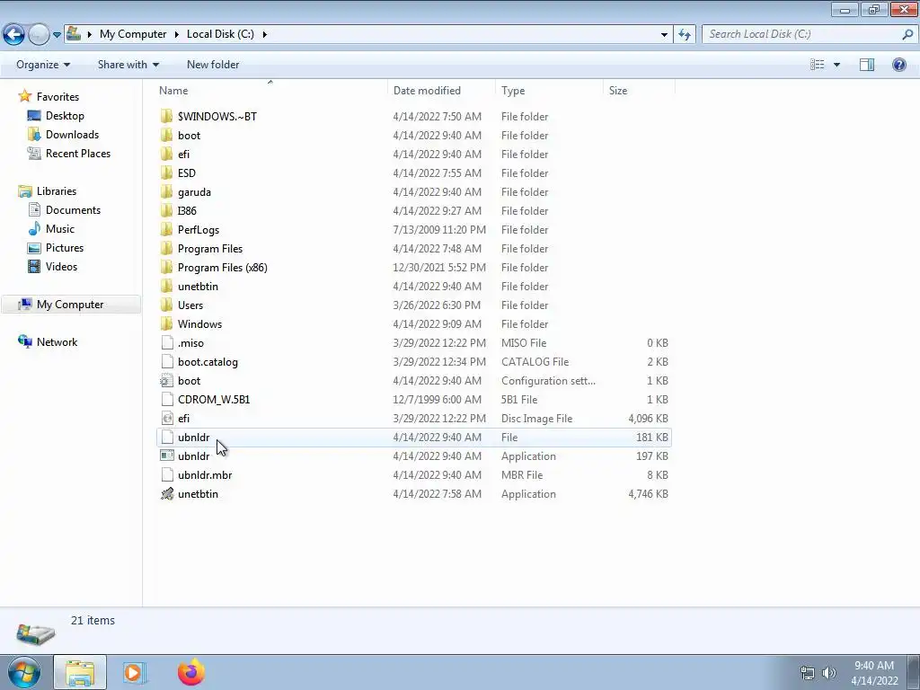Expand the address bar history dropdown arrow
920x690 pixels.
click(x=664, y=34)
